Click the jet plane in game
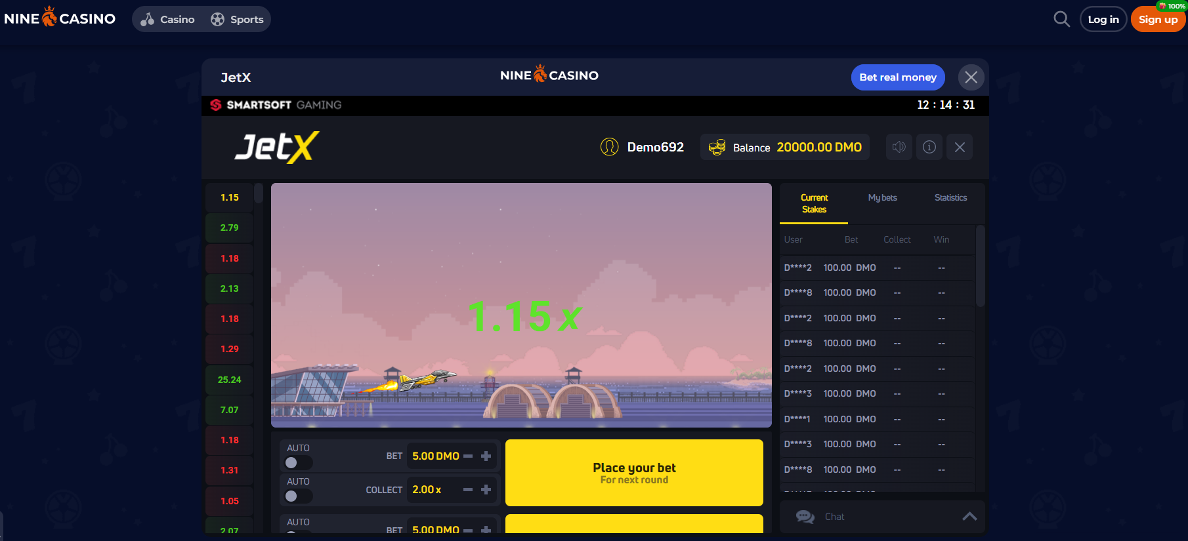Viewport: 1188px width, 541px height. point(427,380)
